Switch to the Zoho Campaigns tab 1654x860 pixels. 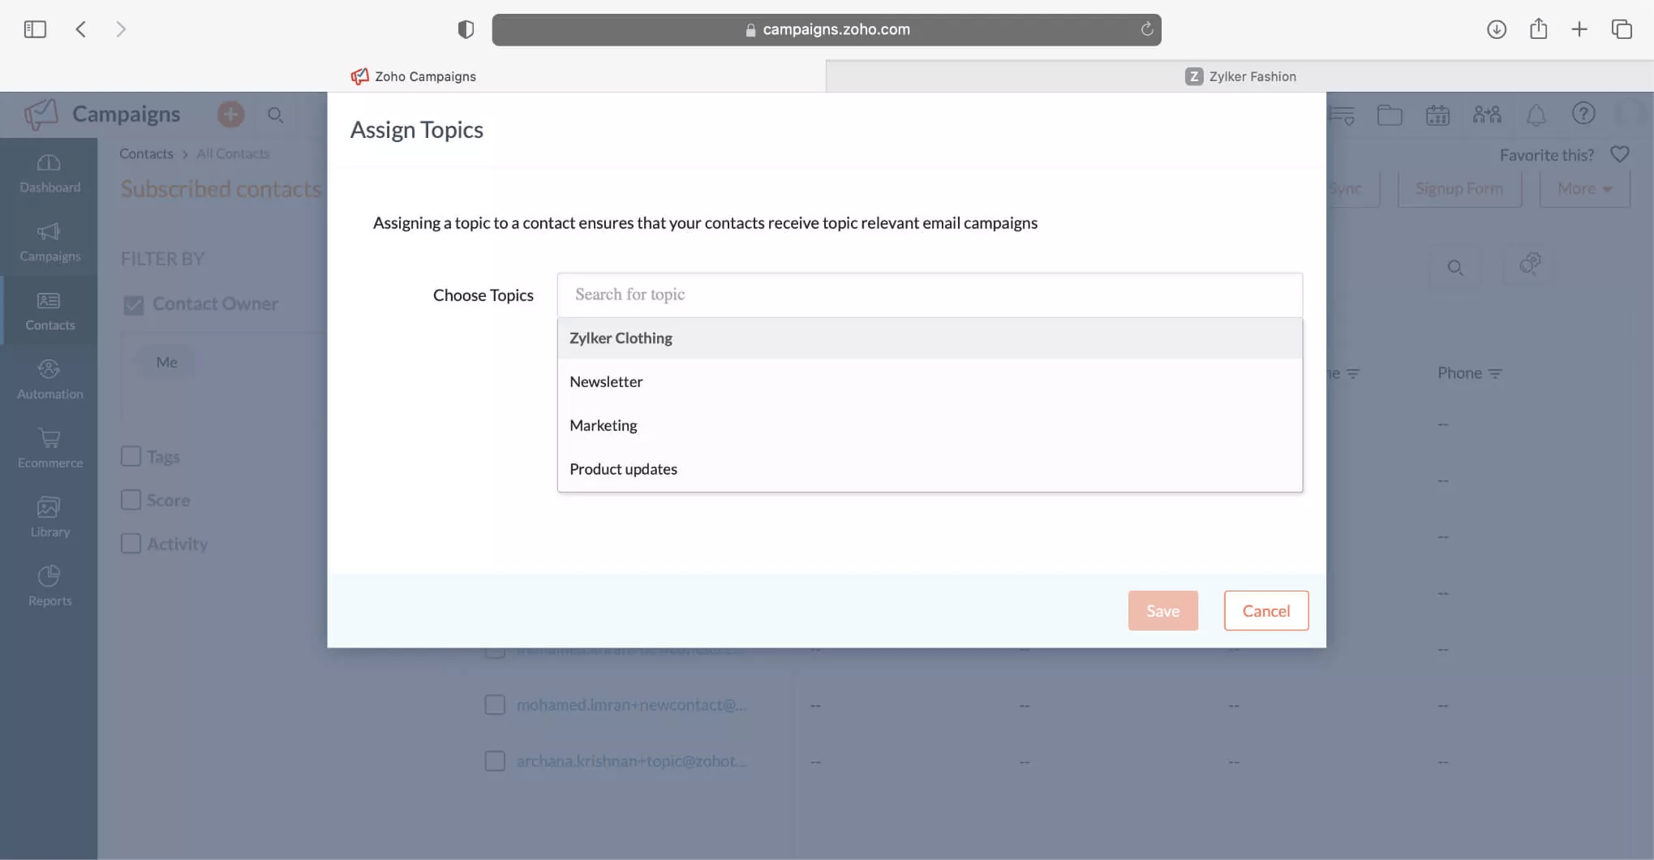tap(414, 76)
